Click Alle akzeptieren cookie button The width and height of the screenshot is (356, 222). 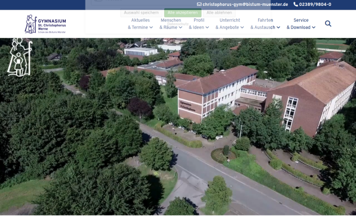click(183, 12)
